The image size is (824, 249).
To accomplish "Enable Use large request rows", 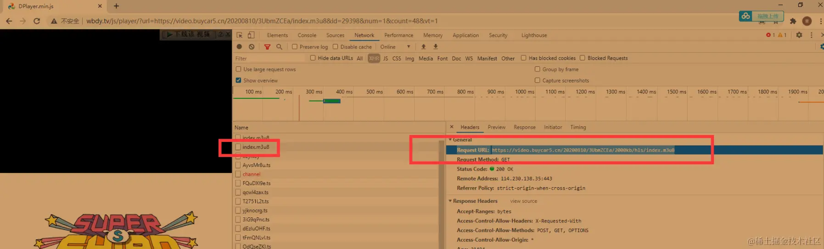I will coord(238,69).
